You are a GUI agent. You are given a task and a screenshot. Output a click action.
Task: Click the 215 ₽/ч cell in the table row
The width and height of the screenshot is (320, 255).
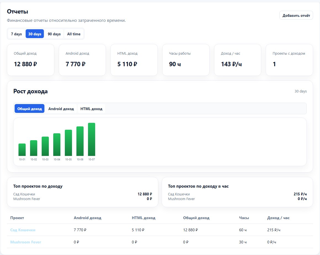(274, 230)
